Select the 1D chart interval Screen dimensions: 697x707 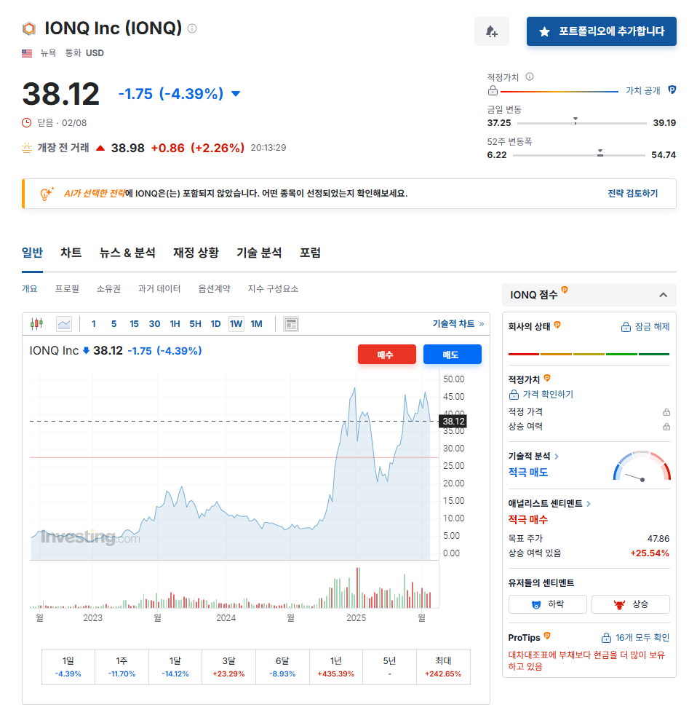[216, 324]
